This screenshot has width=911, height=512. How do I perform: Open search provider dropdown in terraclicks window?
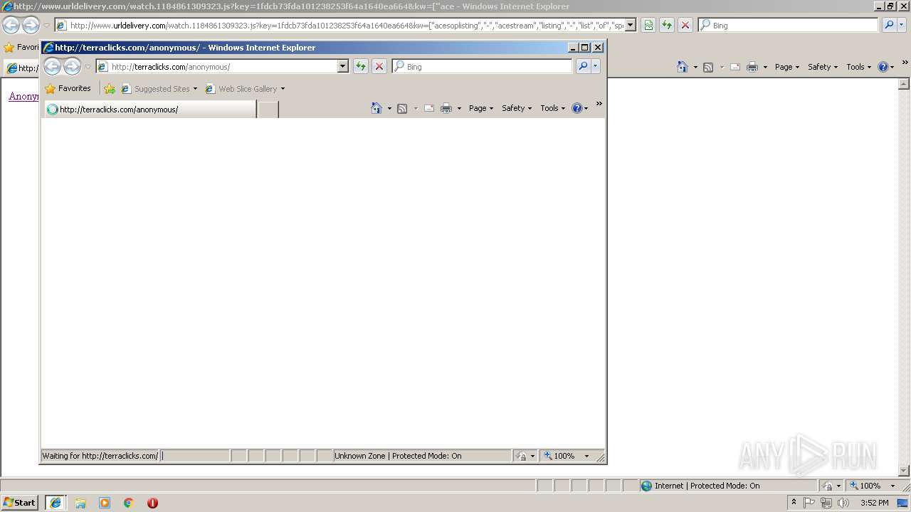point(596,66)
